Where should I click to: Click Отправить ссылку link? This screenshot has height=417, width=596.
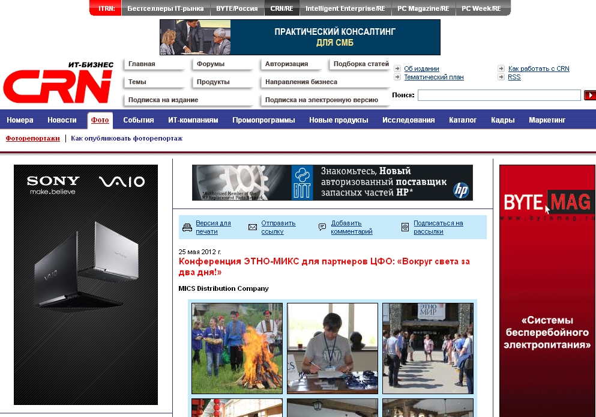coord(278,227)
